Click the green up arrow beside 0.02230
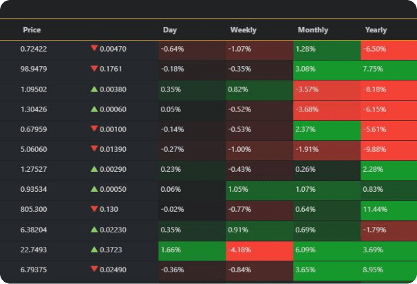The image size is (417, 284). tap(94, 229)
